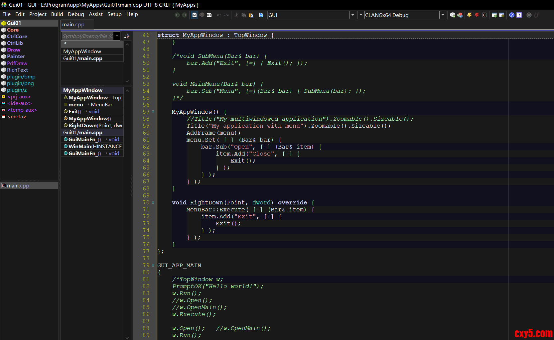554x340 pixels.
Task: Click the Symbol/lineno/file search field
Action: point(87,36)
